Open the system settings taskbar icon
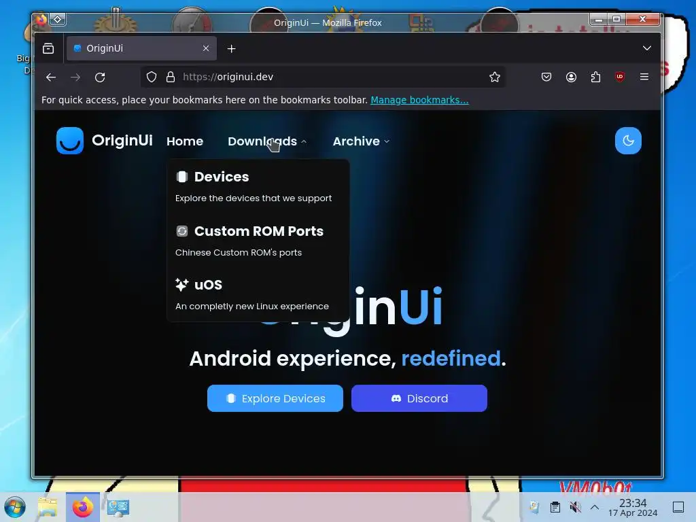 click(118, 507)
